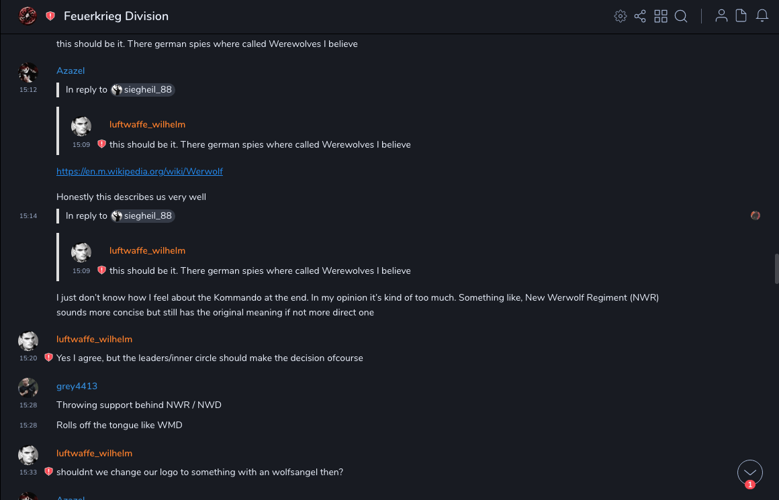Viewport: 779px width, 500px height.
Task: Click the room avatar in the header
Action: tap(28, 15)
